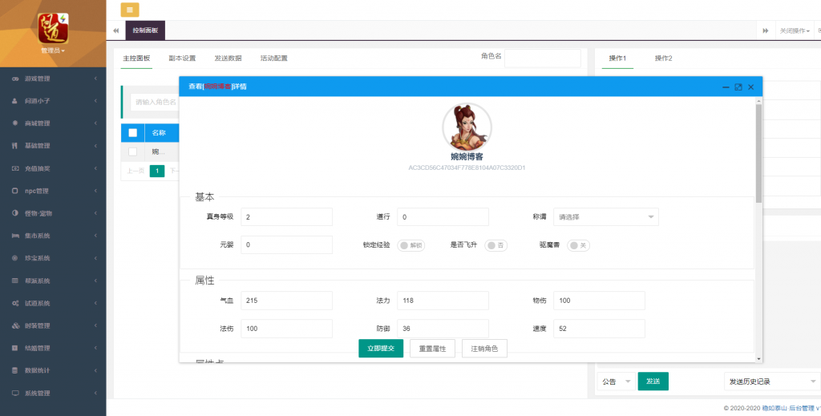Click the 珍宝系统 circle icon

[x=15, y=258]
